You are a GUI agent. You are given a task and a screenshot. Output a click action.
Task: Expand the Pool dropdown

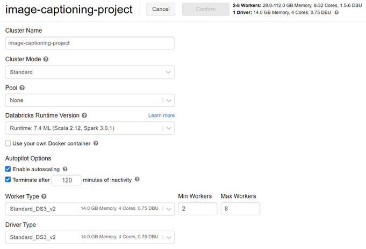[x=90, y=100]
